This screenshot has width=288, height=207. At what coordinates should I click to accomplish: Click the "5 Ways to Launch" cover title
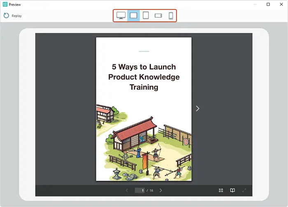pos(144,67)
